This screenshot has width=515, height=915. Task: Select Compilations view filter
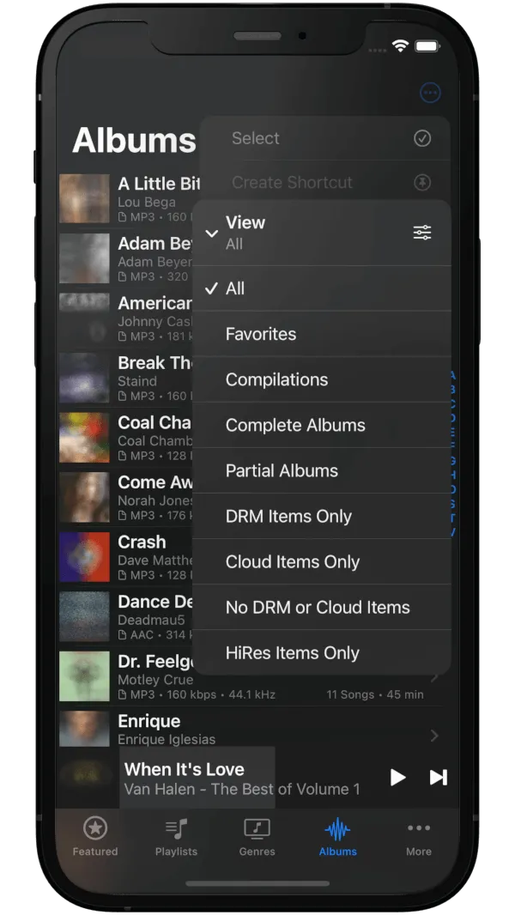coord(321,379)
